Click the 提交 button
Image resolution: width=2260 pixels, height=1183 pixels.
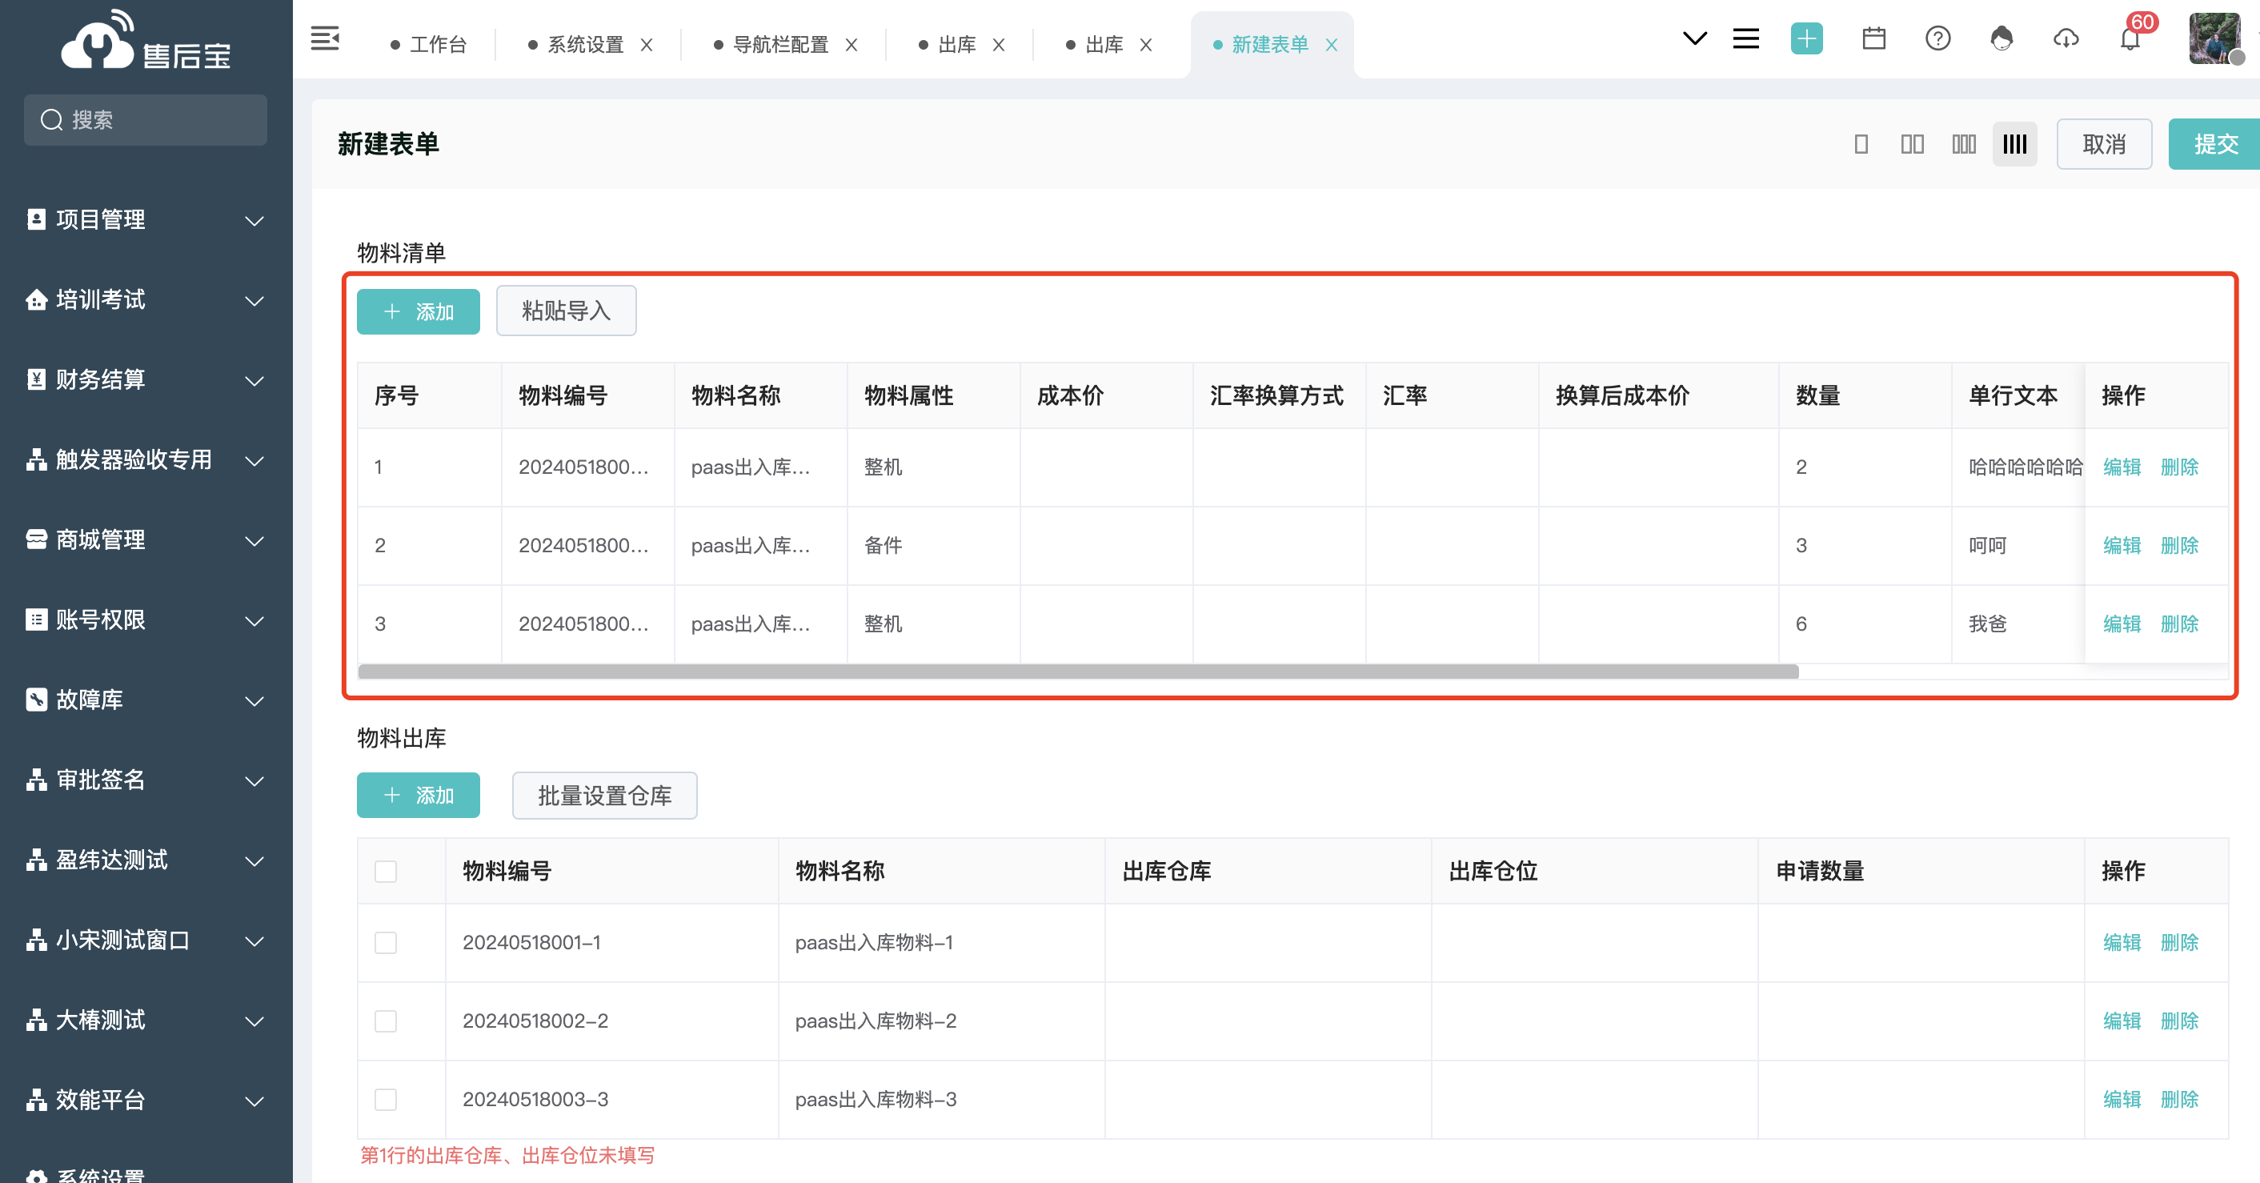point(2214,144)
